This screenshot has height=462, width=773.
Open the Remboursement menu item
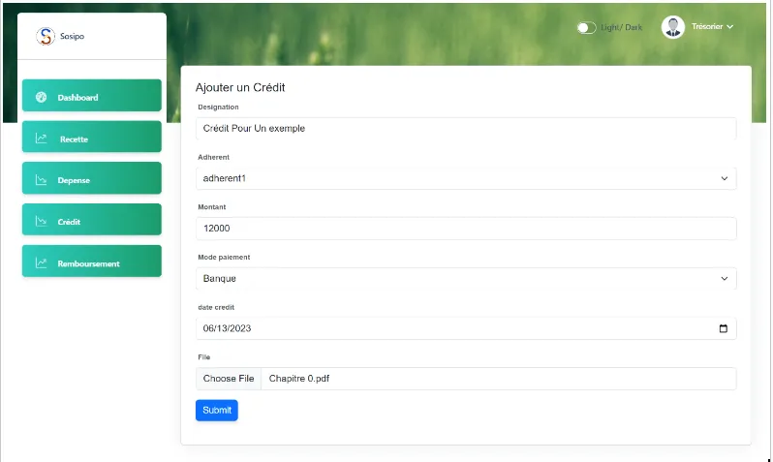[x=92, y=261]
